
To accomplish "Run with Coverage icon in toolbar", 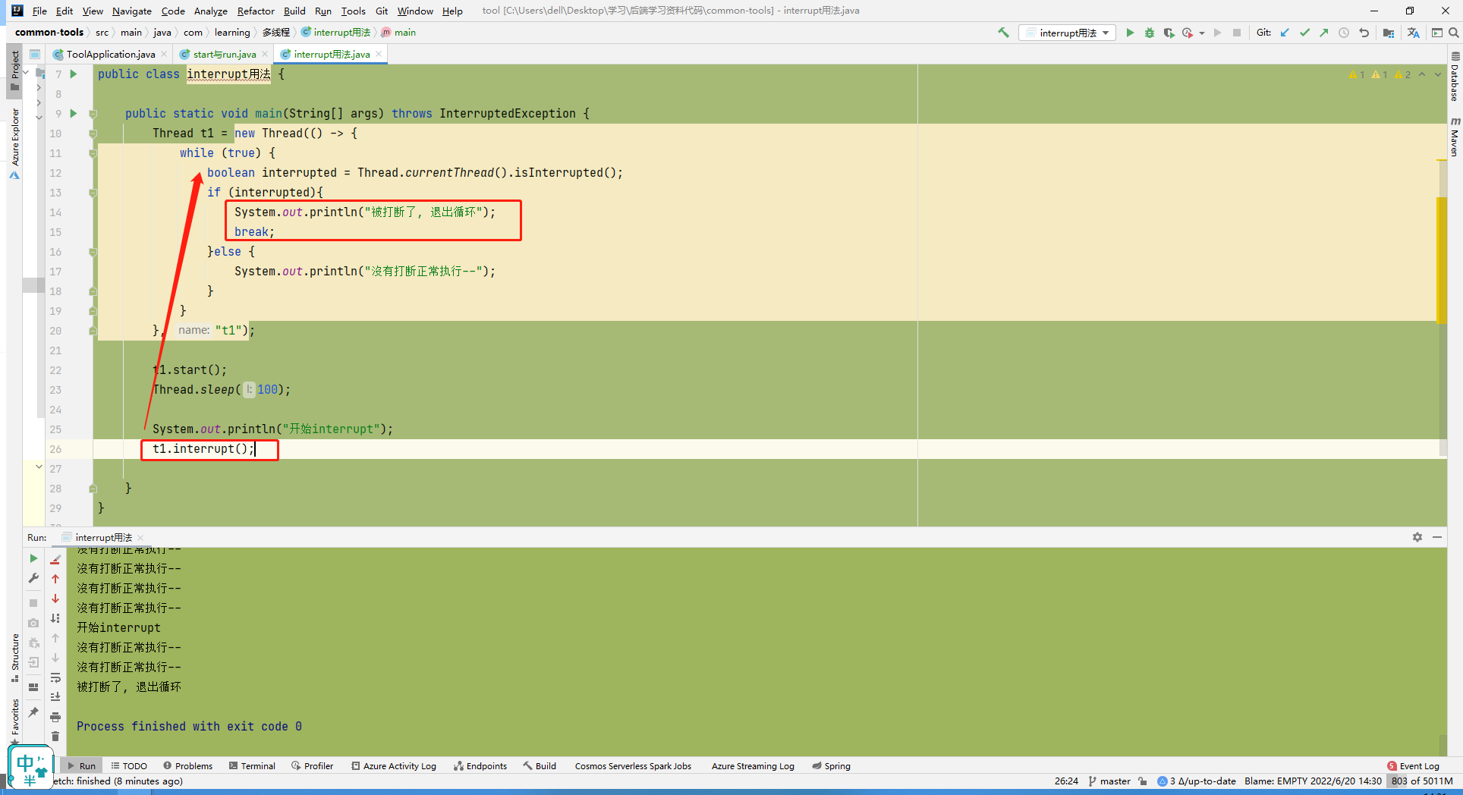I will point(1169,33).
